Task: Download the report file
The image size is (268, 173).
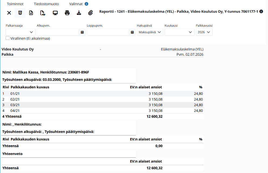Action: (x=79, y=13)
